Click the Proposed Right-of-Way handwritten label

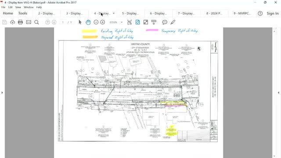[117, 37]
